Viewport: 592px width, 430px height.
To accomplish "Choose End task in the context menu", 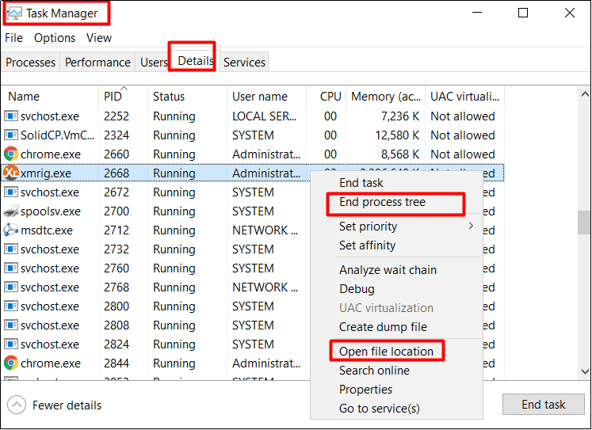I will click(x=361, y=183).
